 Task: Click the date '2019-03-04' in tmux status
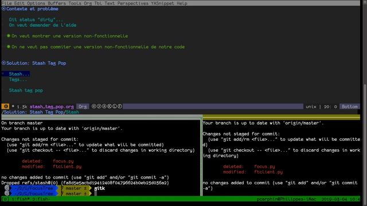click(334, 199)
